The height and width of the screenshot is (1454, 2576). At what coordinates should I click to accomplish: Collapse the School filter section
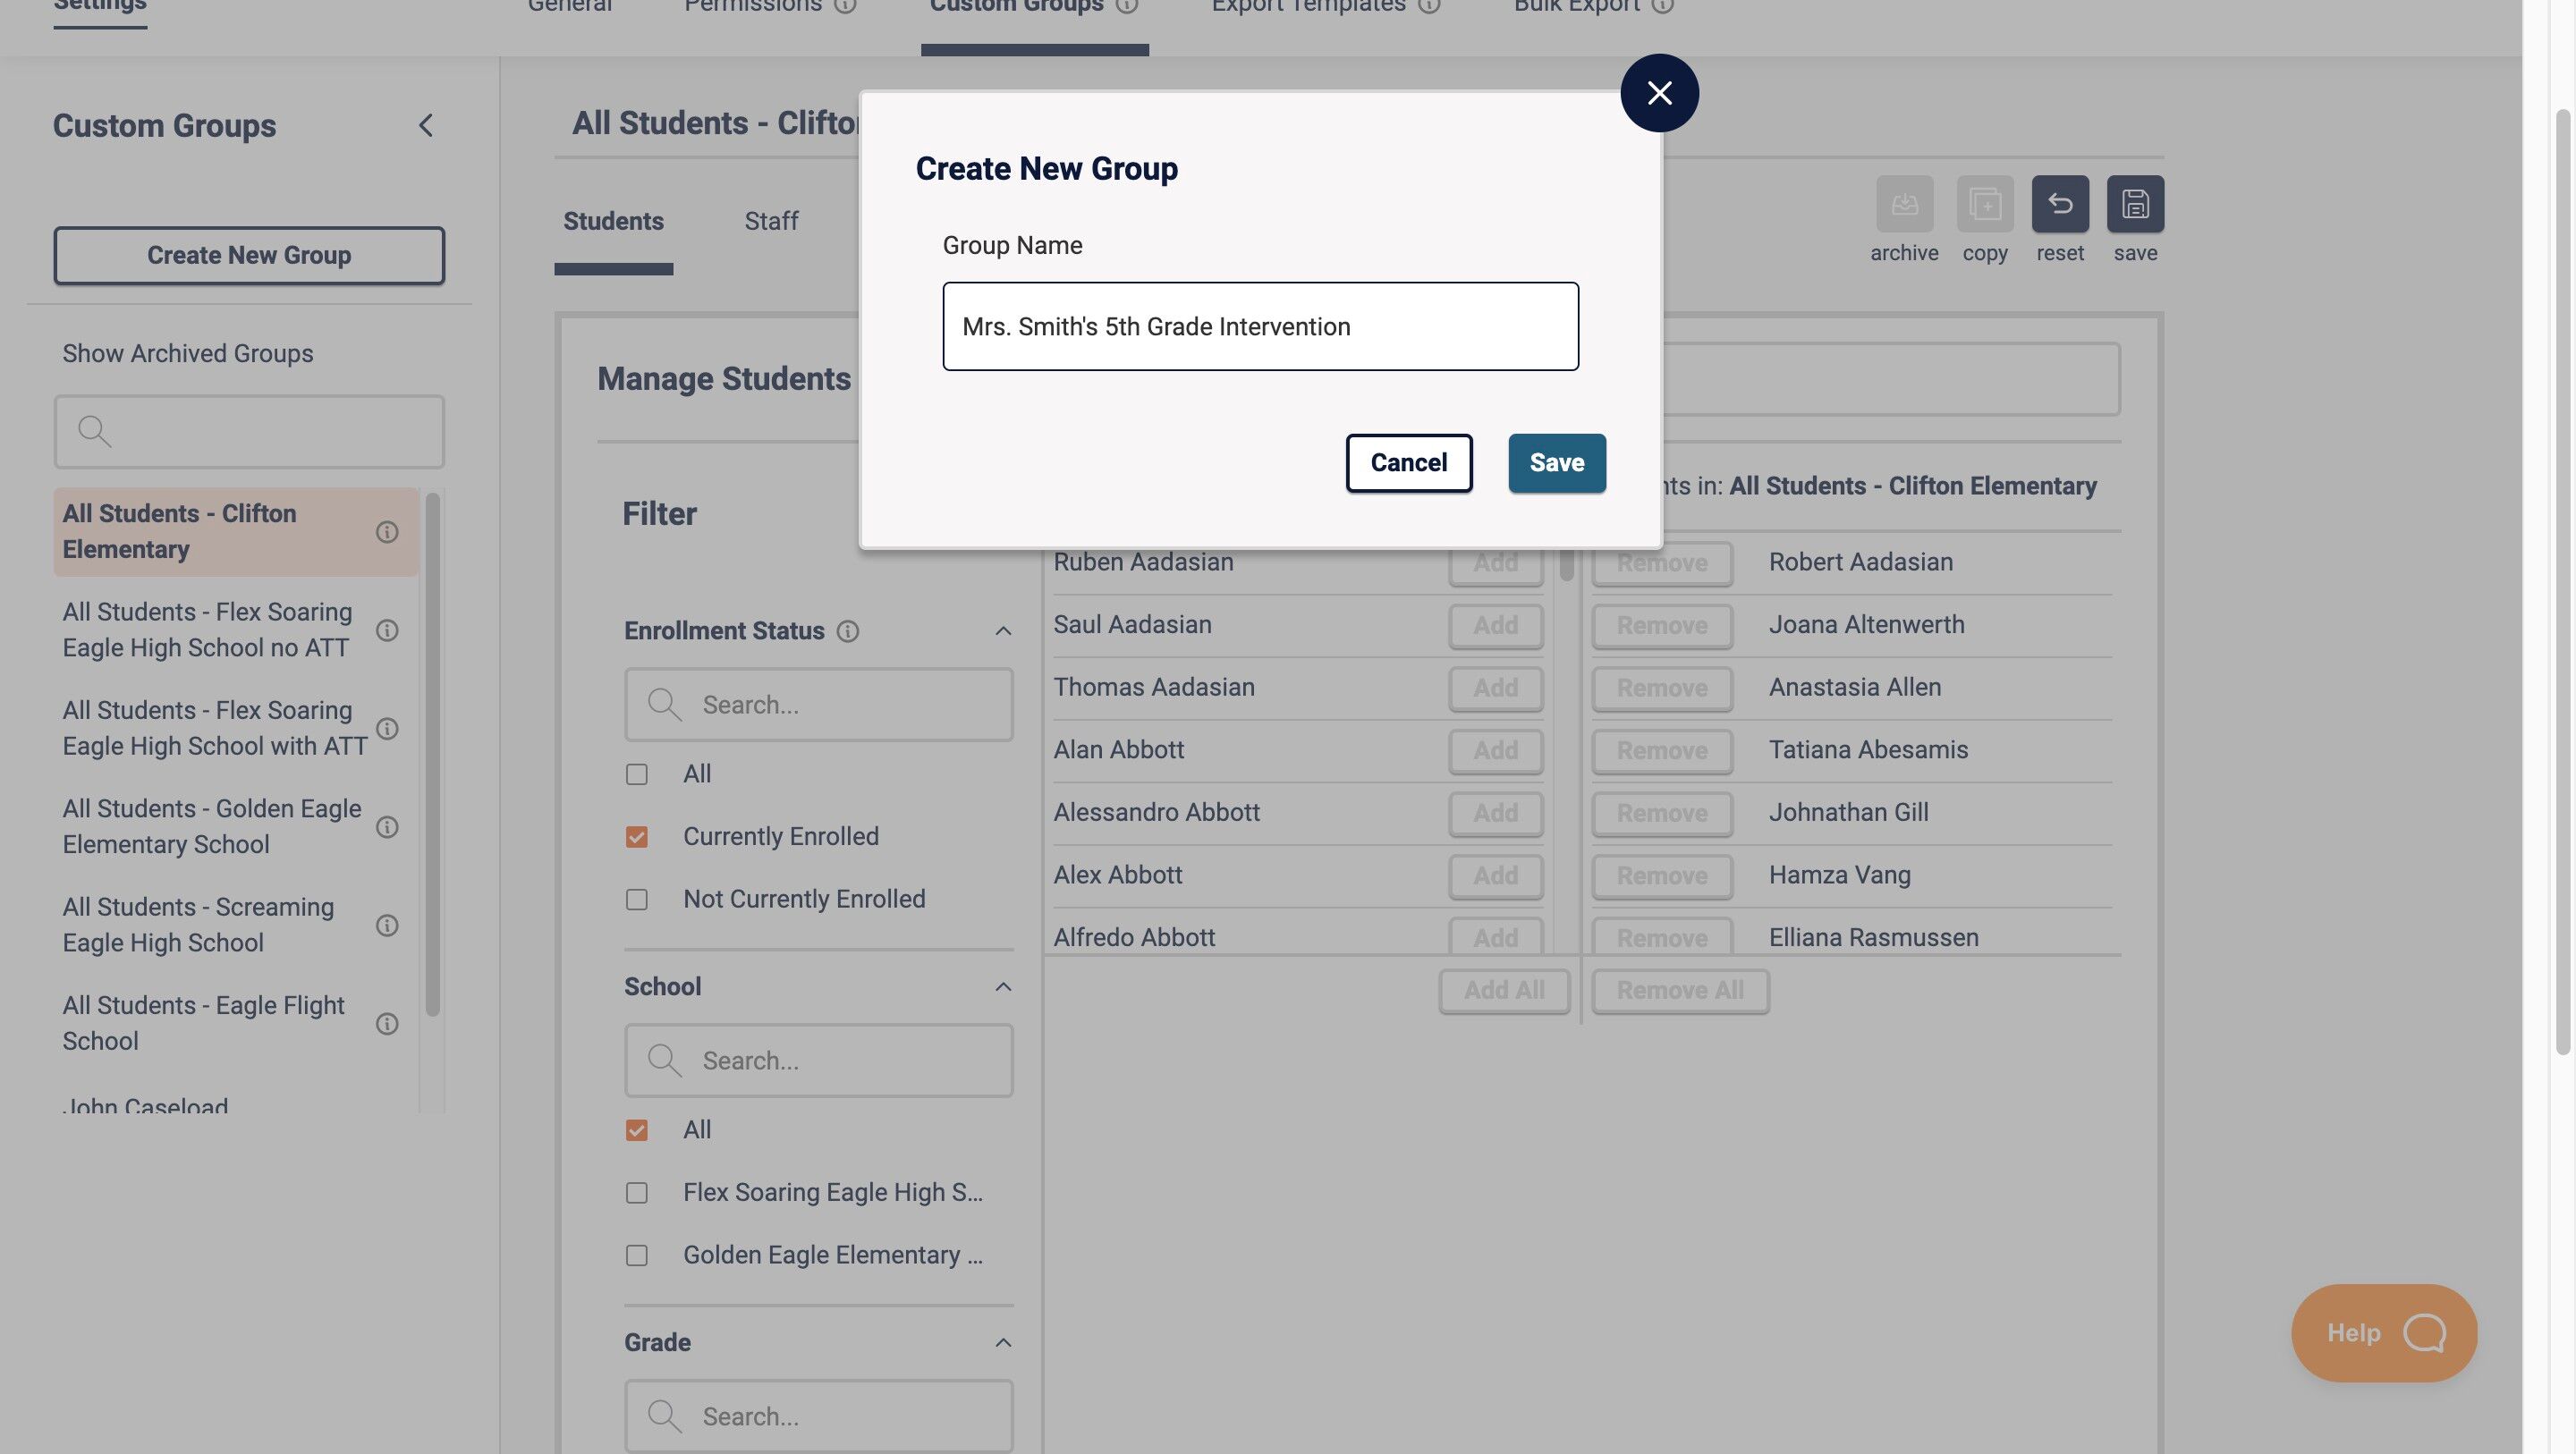tap(1003, 987)
